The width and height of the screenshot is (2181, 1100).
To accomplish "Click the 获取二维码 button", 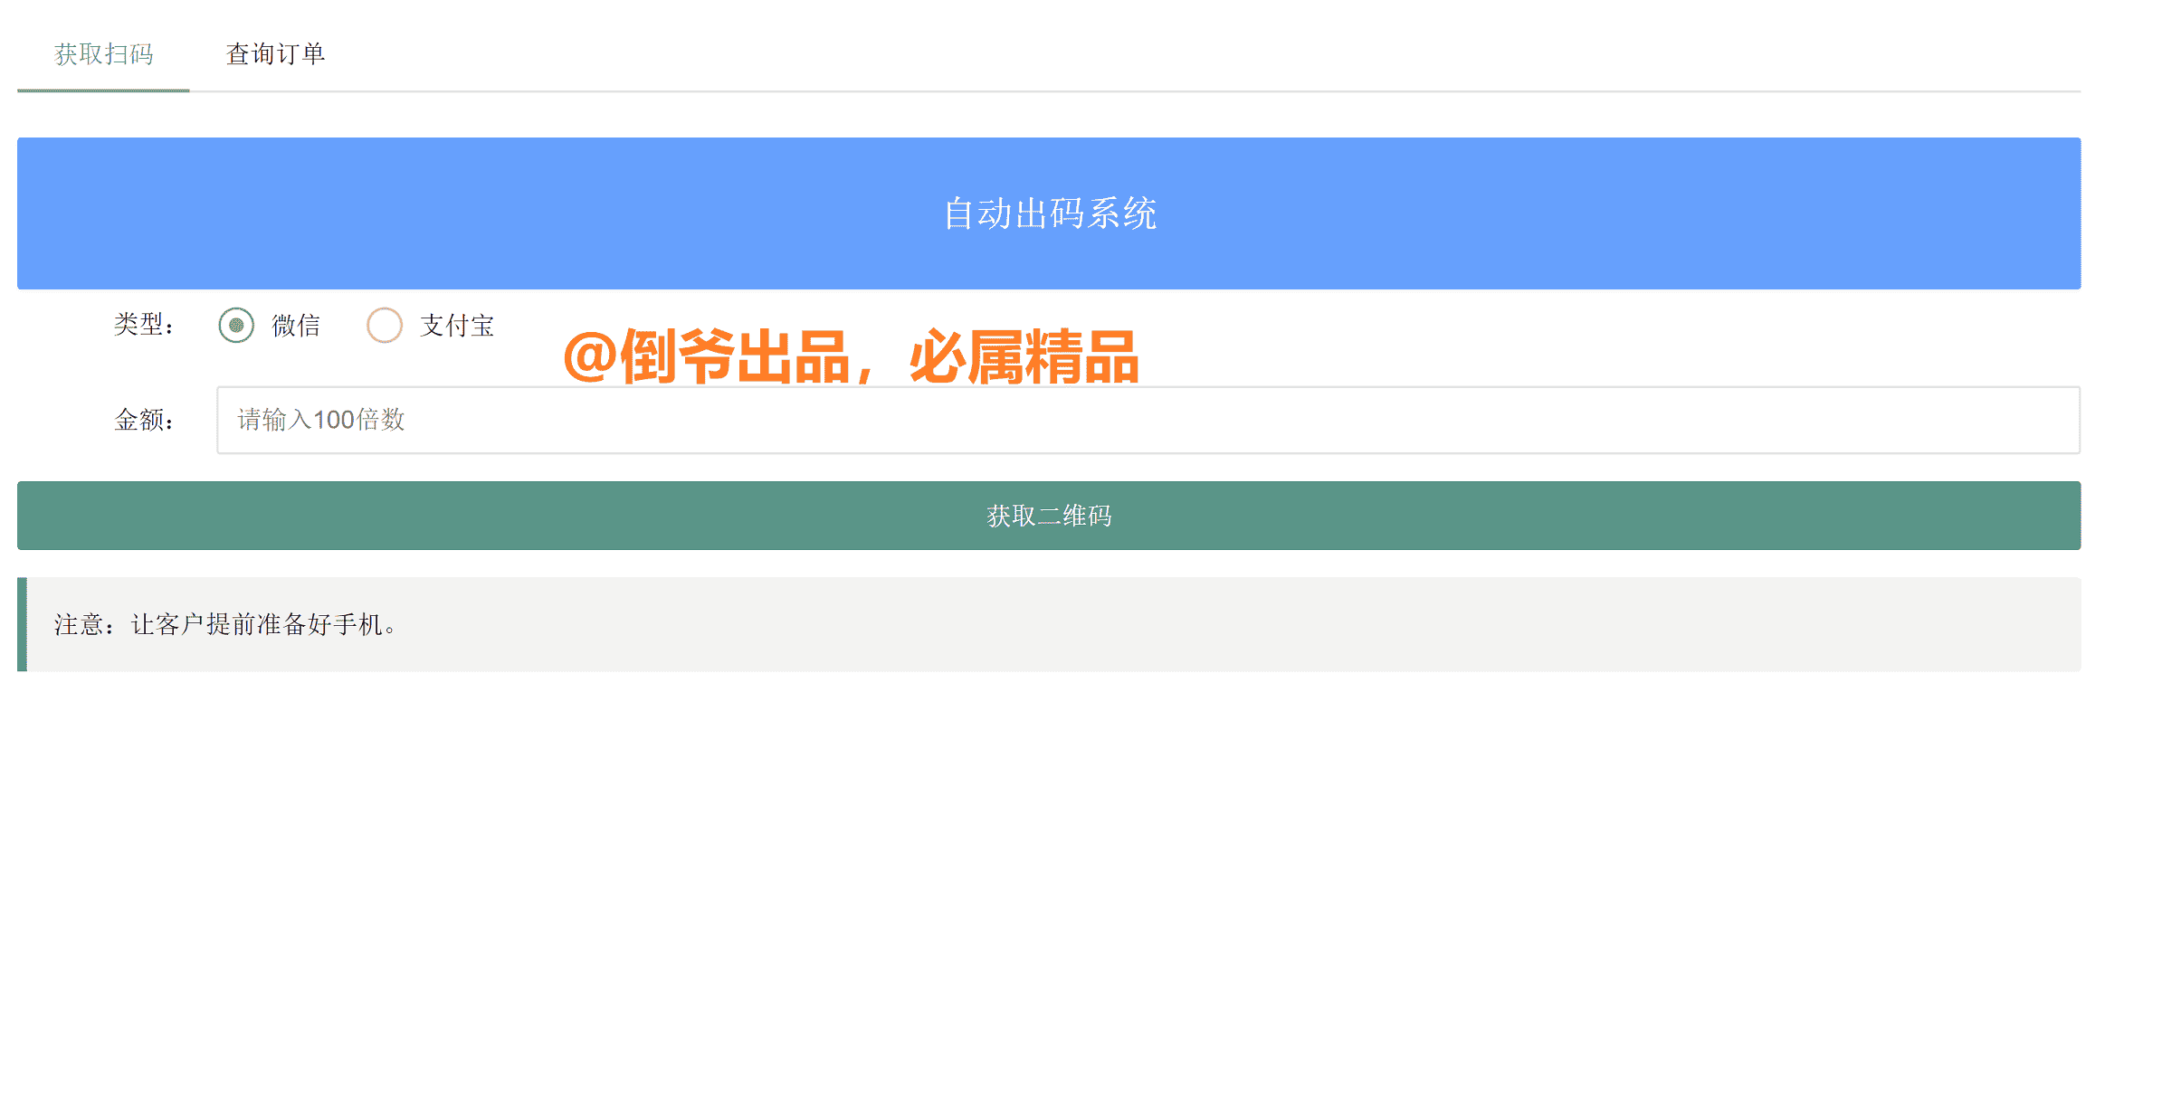I will [x=1048, y=515].
